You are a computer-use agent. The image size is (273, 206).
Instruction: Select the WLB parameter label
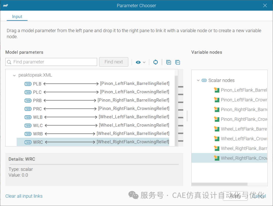pos(38,117)
